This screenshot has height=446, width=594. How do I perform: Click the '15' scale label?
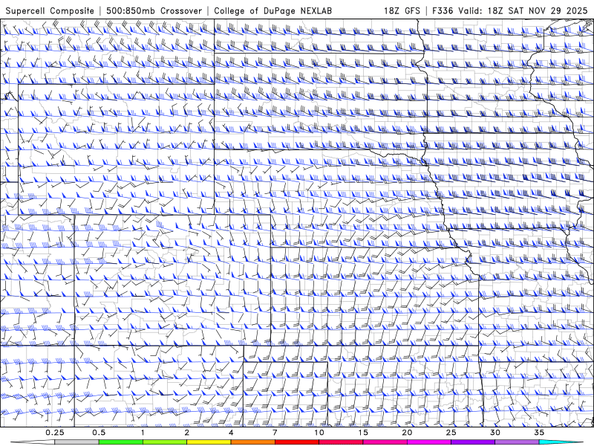pos(363,433)
